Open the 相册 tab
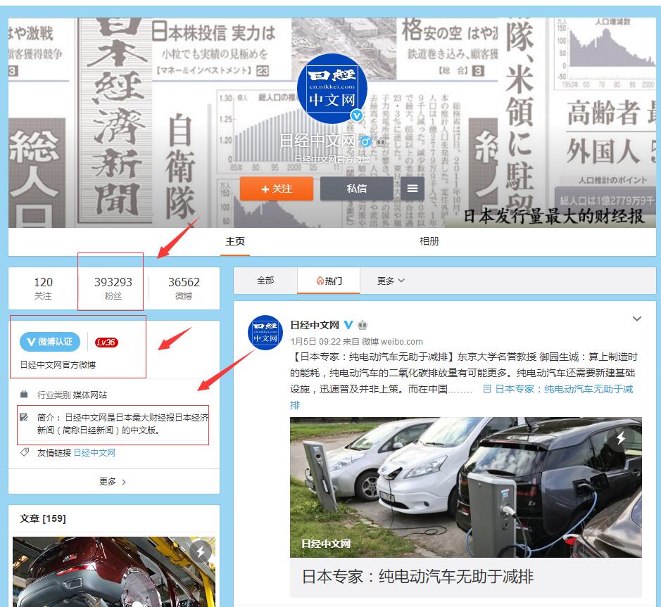661x607 pixels. click(429, 241)
